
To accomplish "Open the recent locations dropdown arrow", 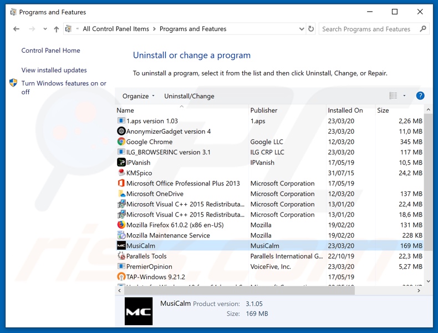I will pyautogui.click(x=45, y=29).
